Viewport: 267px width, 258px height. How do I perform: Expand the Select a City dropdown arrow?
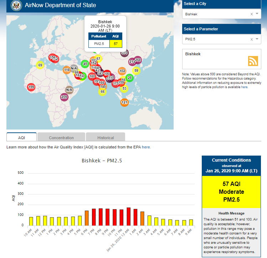tap(257, 14)
